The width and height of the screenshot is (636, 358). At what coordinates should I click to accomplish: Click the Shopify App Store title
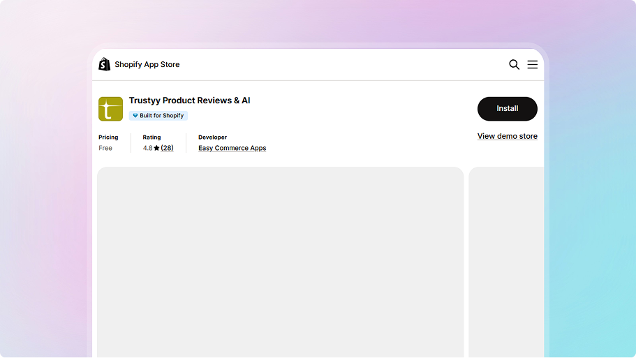point(147,64)
